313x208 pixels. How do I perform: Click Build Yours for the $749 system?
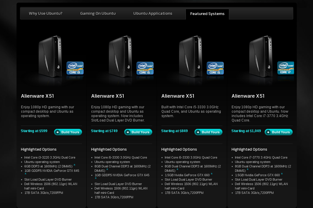click(138, 132)
